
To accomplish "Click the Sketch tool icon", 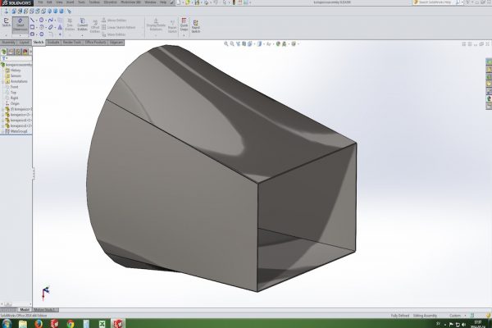I will [x=7, y=25].
